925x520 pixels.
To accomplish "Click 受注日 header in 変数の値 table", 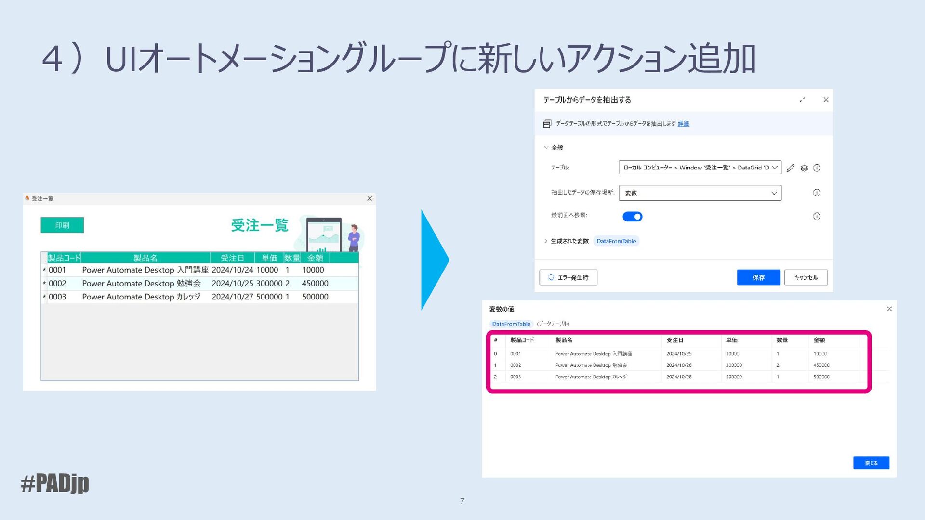I will [674, 340].
